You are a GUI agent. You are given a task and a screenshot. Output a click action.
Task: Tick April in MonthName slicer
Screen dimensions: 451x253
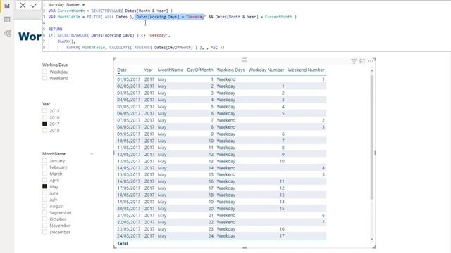pos(44,180)
